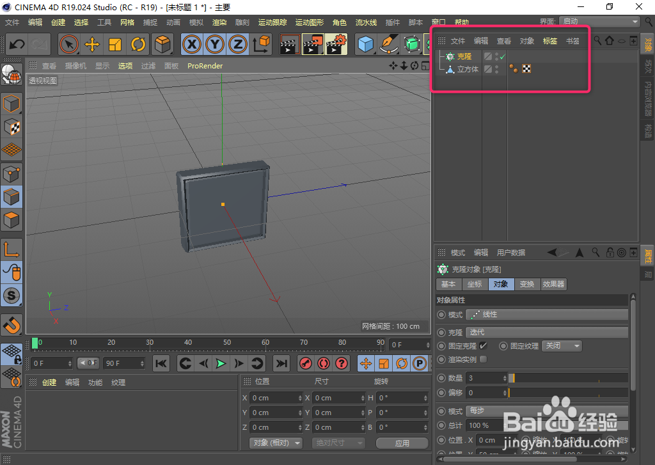Switch to the 坐标 tab in attributes
Image resolution: width=655 pixels, height=465 pixels.
click(x=474, y=284)
